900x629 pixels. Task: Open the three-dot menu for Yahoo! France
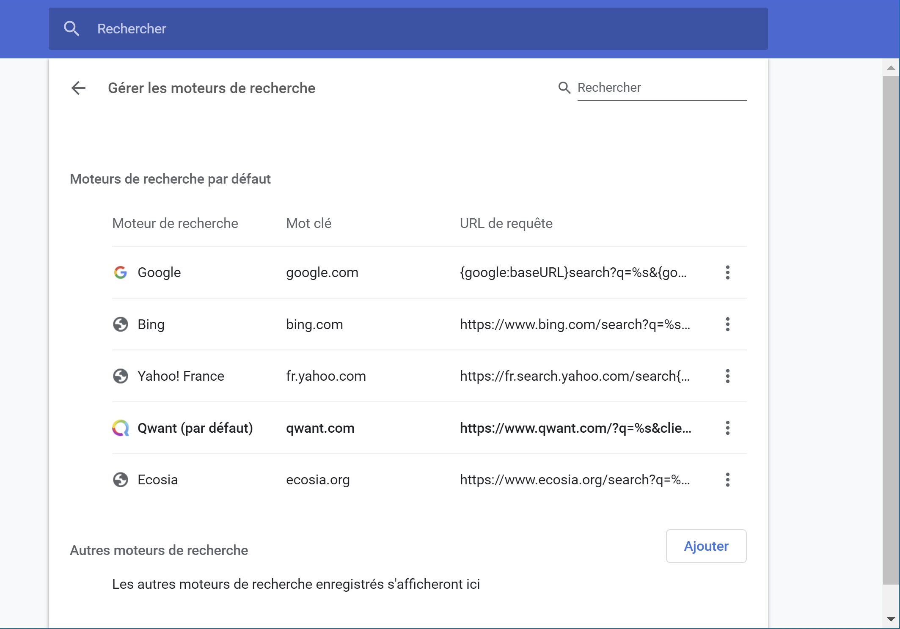(x=728, y=376)
